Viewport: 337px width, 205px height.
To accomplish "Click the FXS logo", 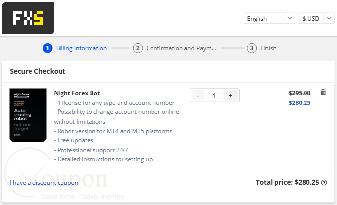I will click(x=28, y=18).
